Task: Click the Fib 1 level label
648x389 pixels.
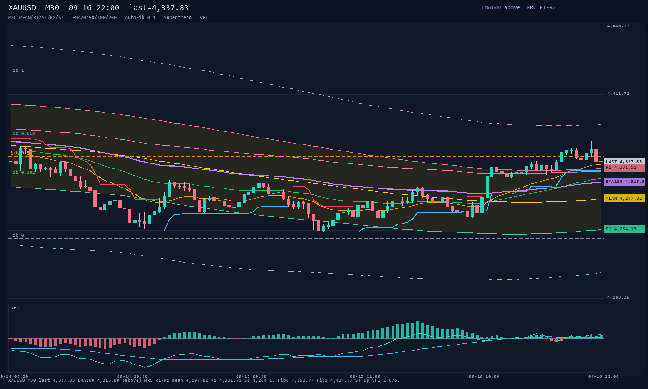Action: point(17,70)
